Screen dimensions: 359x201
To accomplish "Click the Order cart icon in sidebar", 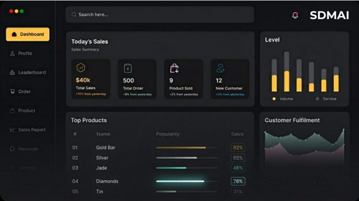I will click(x=12, y=91).
